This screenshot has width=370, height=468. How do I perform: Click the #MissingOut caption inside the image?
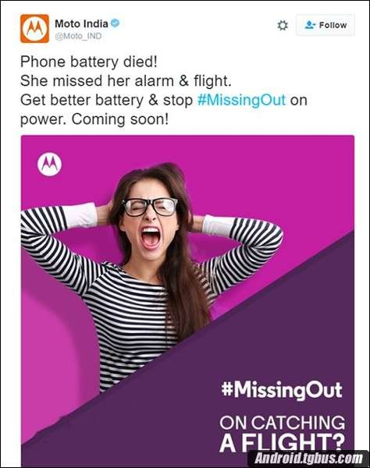[282, 390]
